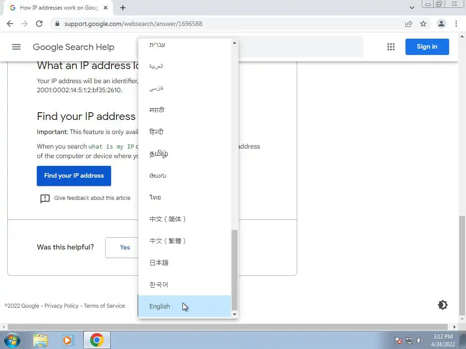
Task: Open Windows Start button
Action: (12, 340)
